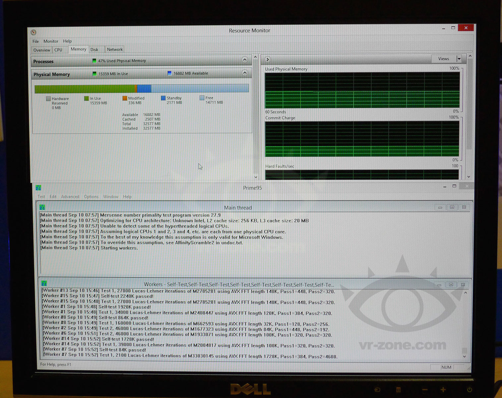Minimize the Workers child window
Image resolution: width=502 pixels, height=398 pixels.
point(439,285)
